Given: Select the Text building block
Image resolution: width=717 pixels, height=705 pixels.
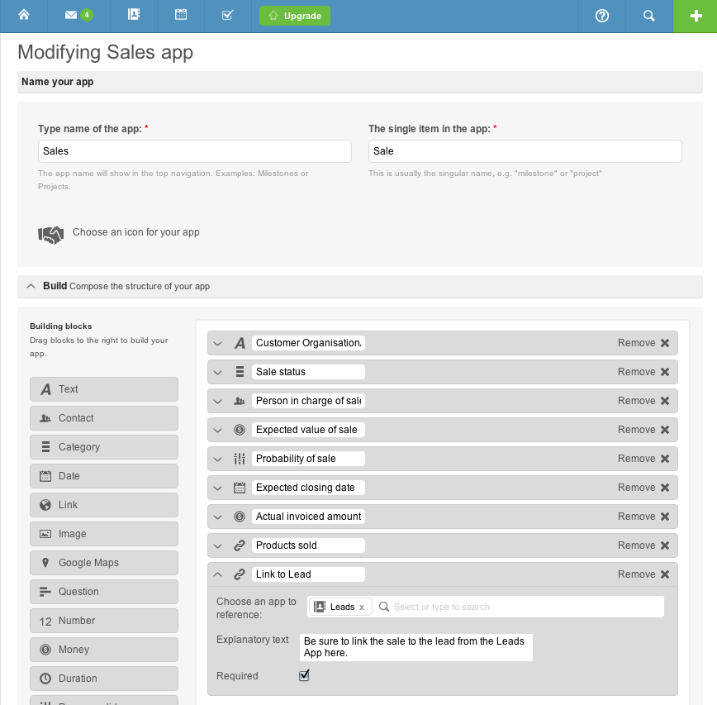Looking at the screenshot, I should click(x=104, y=389).
